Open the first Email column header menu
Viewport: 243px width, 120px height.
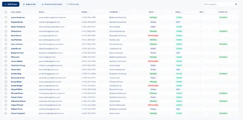coord(46,12)
